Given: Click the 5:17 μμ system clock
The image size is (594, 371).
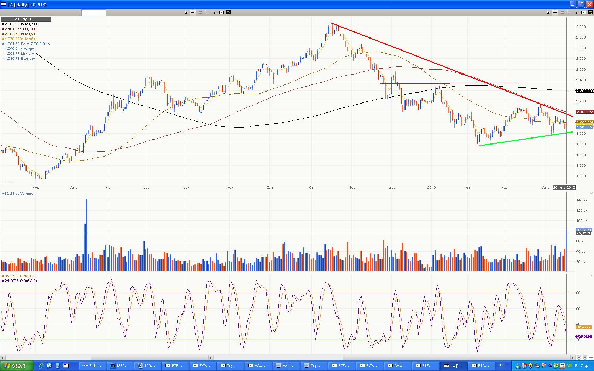Looking at the screenshot, I should pyautogui.click(x=582, y=366).
